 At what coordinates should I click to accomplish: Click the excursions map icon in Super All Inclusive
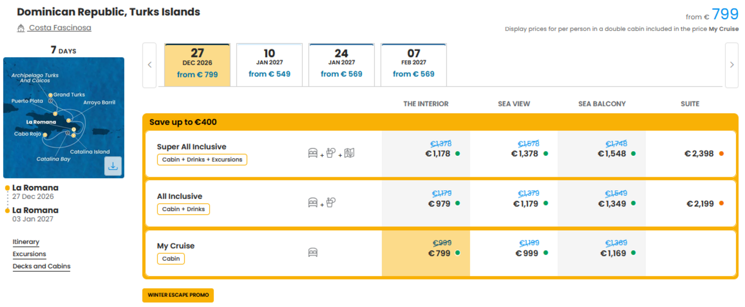click(349, 153)
